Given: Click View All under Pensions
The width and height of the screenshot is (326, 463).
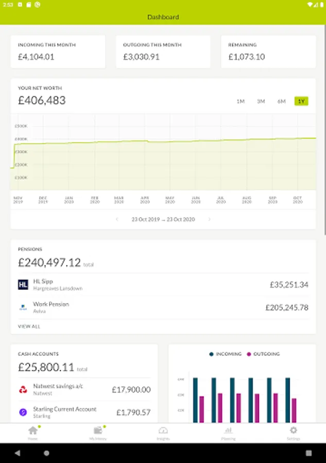Looking at the screenshot, I should click(29, 326).
